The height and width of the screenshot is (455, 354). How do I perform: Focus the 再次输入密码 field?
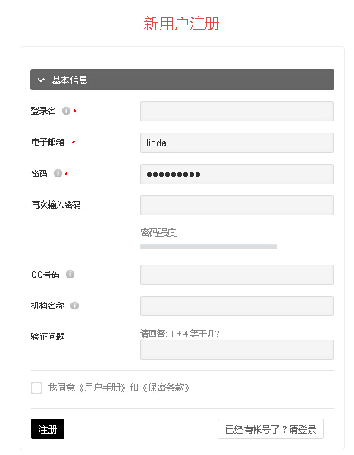click(237, 206)
